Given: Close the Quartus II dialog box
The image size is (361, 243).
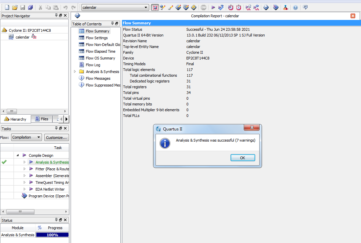Looking at the screenshot, I should point(251,127).
